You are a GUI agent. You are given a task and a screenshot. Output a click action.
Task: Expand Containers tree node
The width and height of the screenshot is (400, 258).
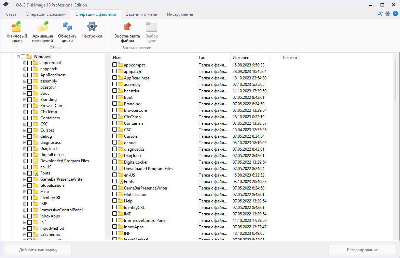pos(25,118)
